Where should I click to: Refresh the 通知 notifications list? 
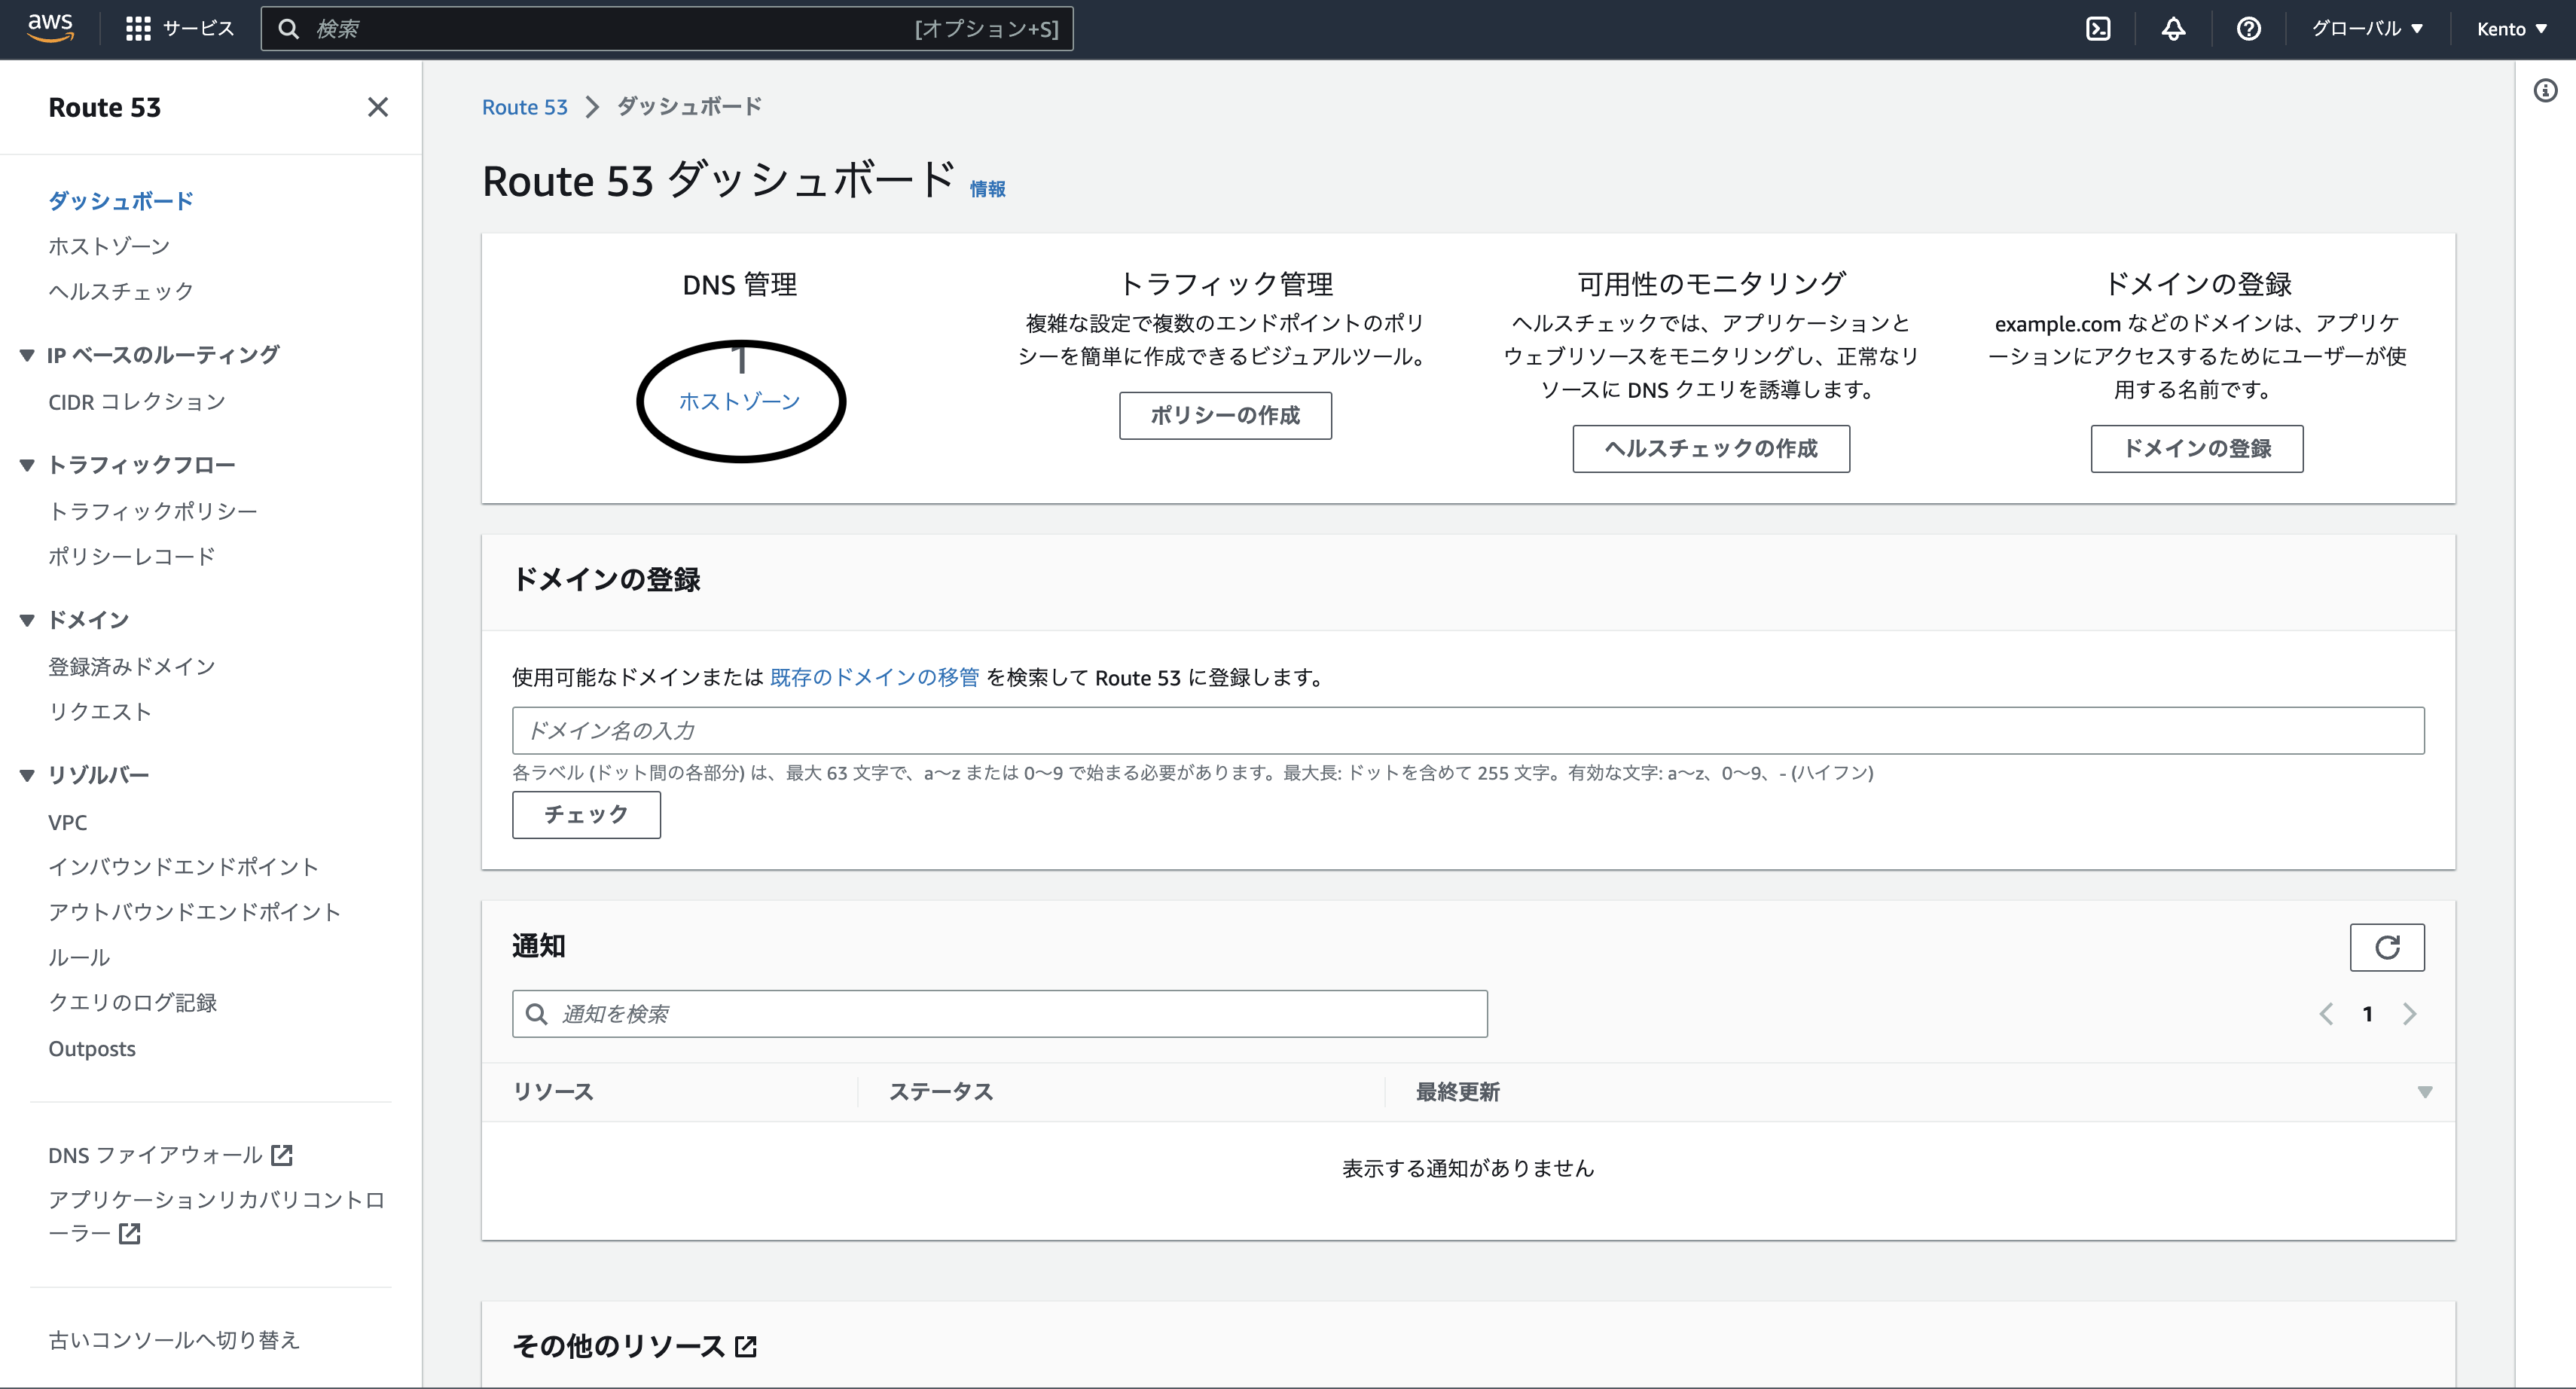click(2387, 946)
